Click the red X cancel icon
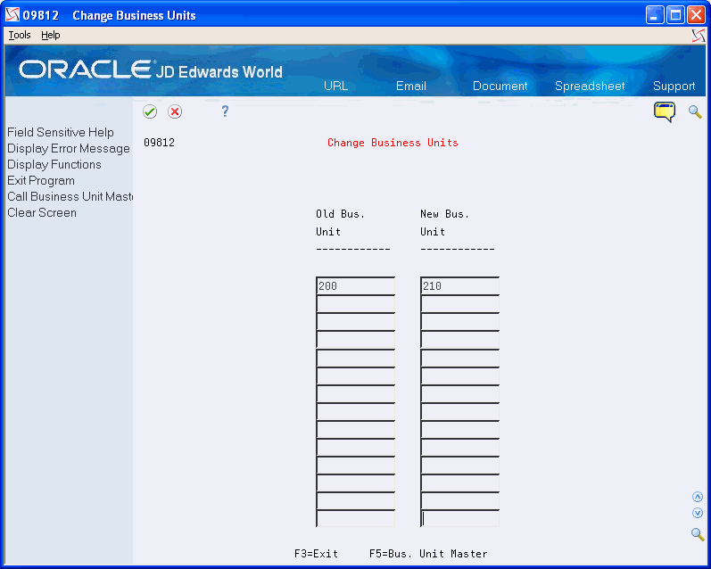This screenshot has width=711, height=569. (175, 111)
